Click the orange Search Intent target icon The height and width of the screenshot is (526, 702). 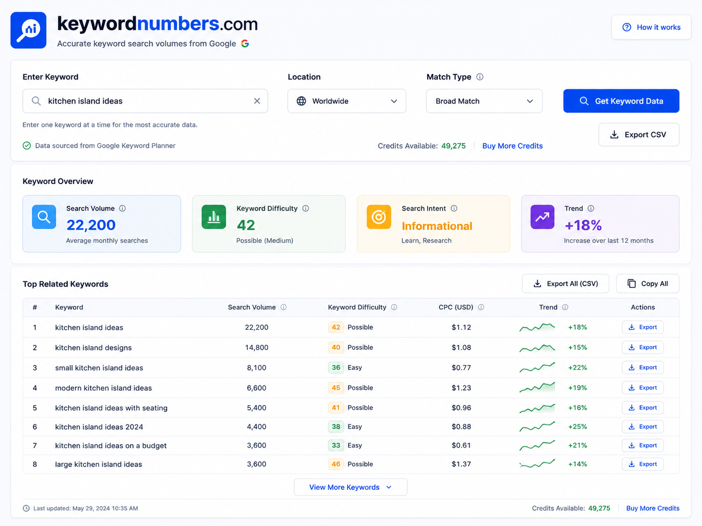(379, 217)
